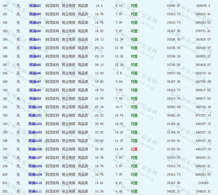View the 商铺A97 unit details
This screenshot has width=218, height=195.
point(35,82)
